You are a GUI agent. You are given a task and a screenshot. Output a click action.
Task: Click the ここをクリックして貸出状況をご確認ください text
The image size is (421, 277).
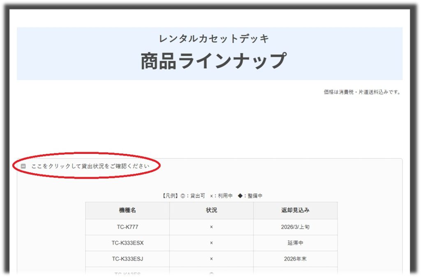click(x=90, y=167)
